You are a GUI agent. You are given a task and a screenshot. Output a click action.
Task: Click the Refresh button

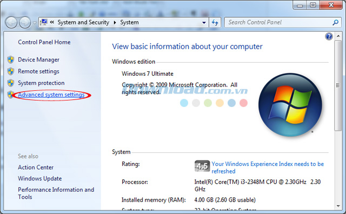215,23
